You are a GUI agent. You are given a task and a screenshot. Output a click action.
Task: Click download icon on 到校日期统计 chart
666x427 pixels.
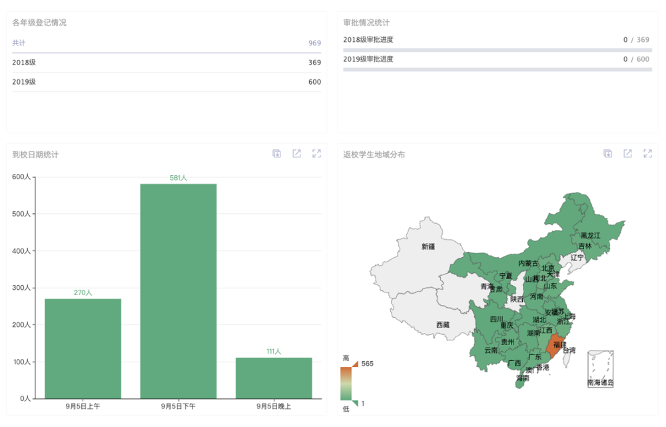pyautogui.click(x=277, y=154)
